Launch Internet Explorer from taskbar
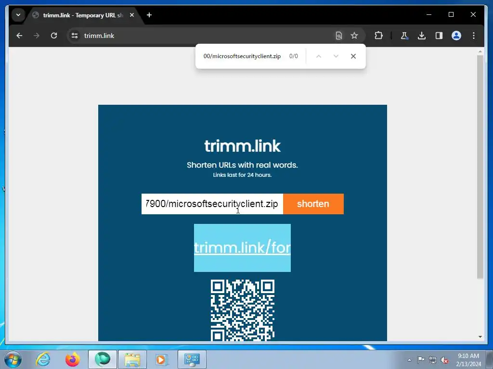 43,359
